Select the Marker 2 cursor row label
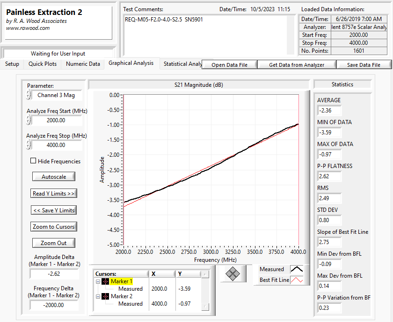This screenshot has height=322, width=393. pyautogui.click(x=122, y=296)
